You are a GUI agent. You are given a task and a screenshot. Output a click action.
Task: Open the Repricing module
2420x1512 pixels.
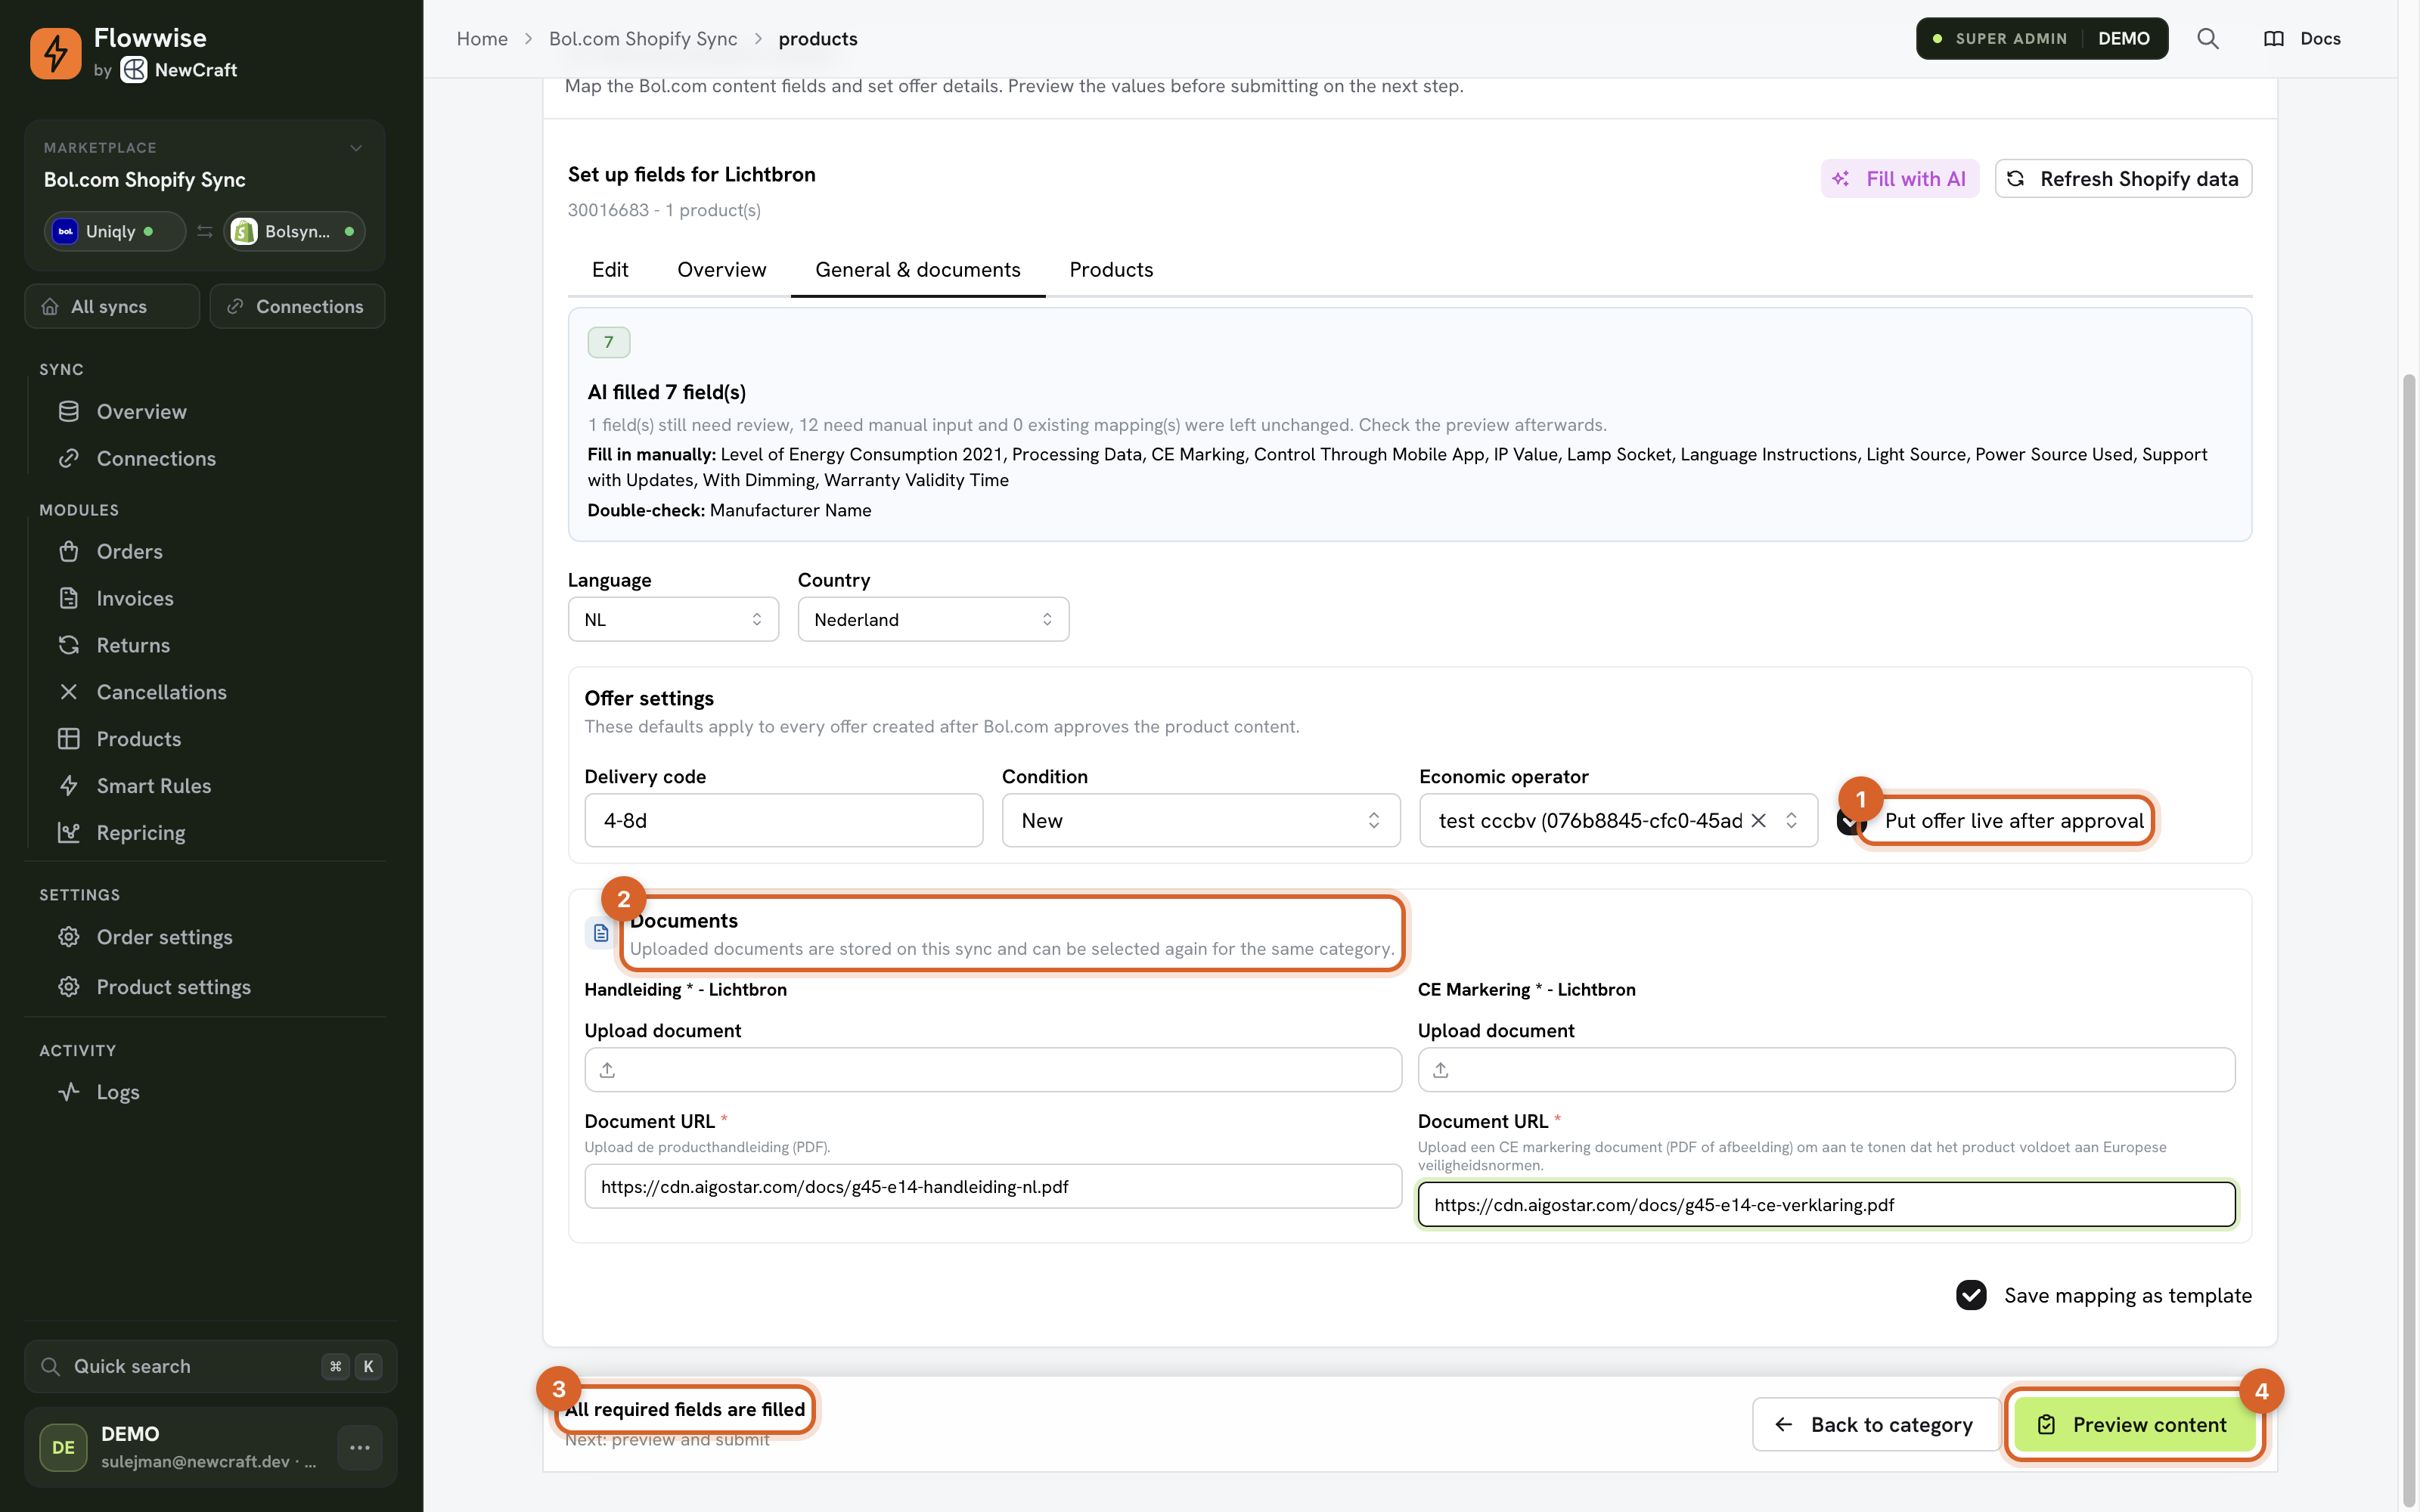click(141, 833)
